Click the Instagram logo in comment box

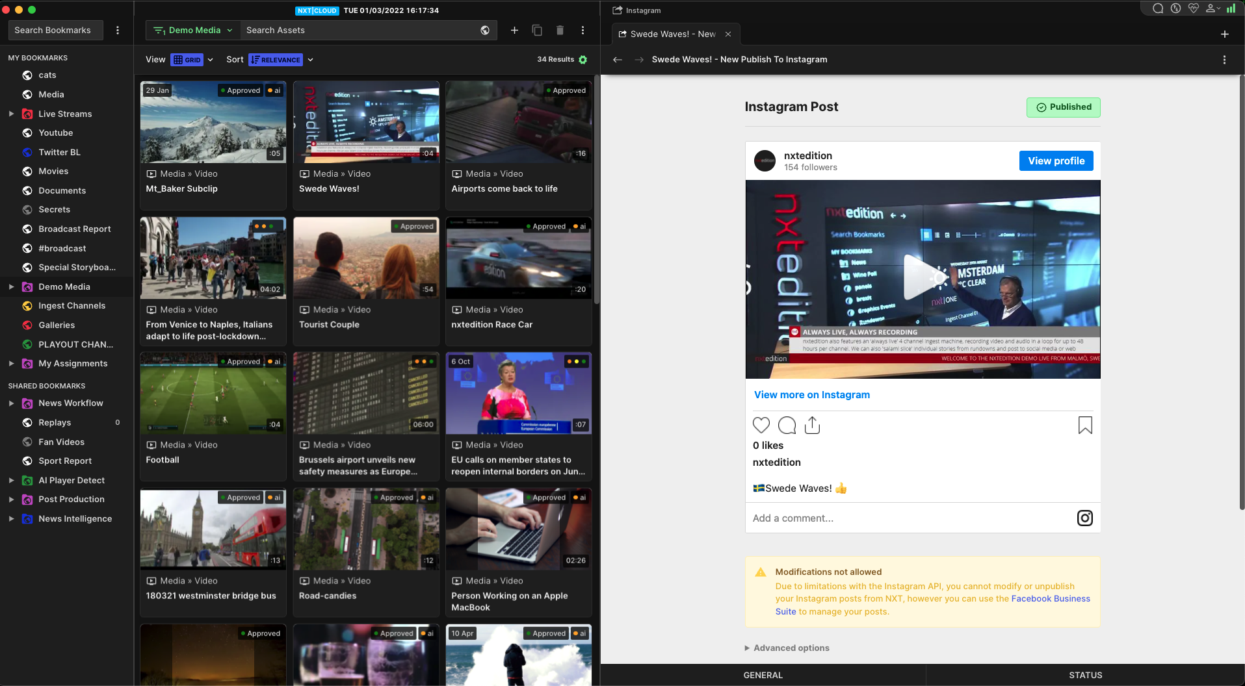click(x=1085, y=518)
